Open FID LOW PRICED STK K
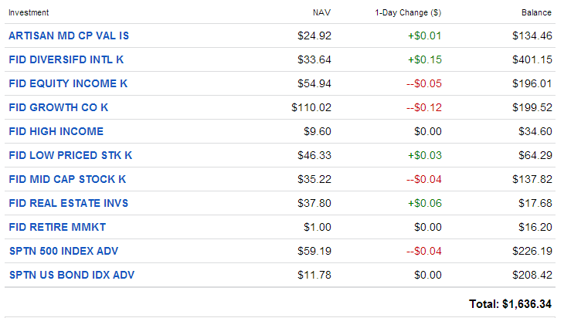Viewport: 564px width, 318px height. [x=70, y=155]
